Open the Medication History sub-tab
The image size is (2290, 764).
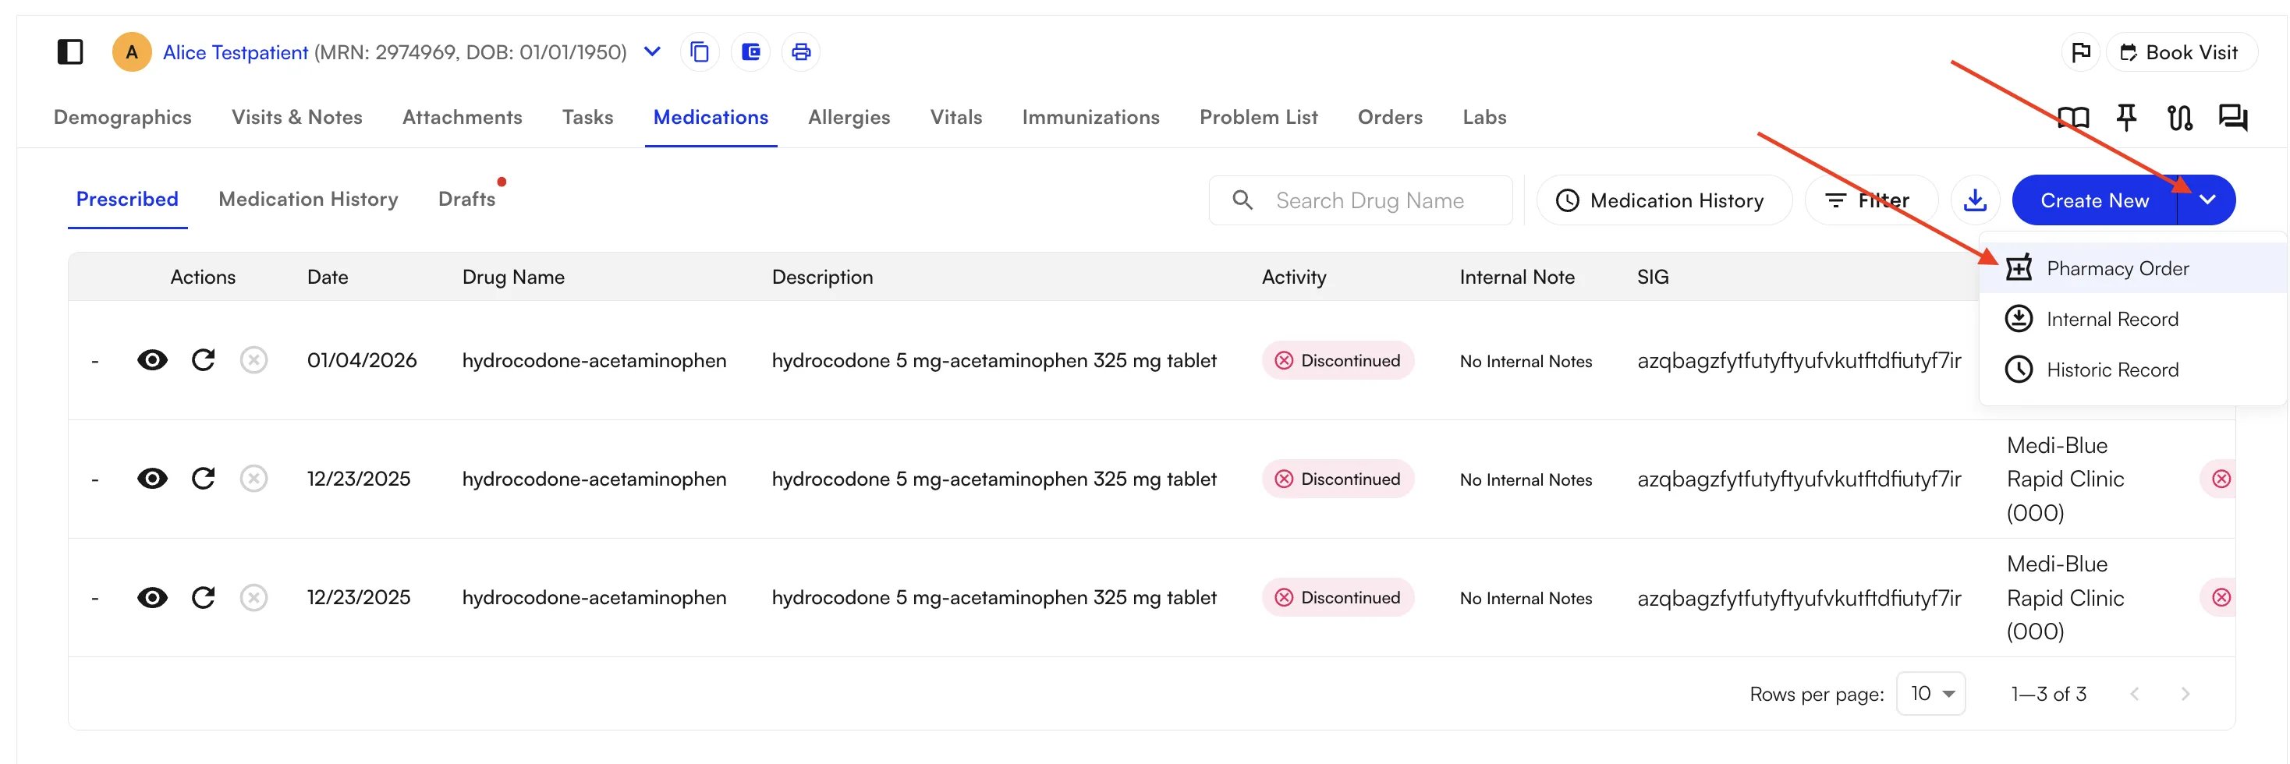(x=307, y=199)
